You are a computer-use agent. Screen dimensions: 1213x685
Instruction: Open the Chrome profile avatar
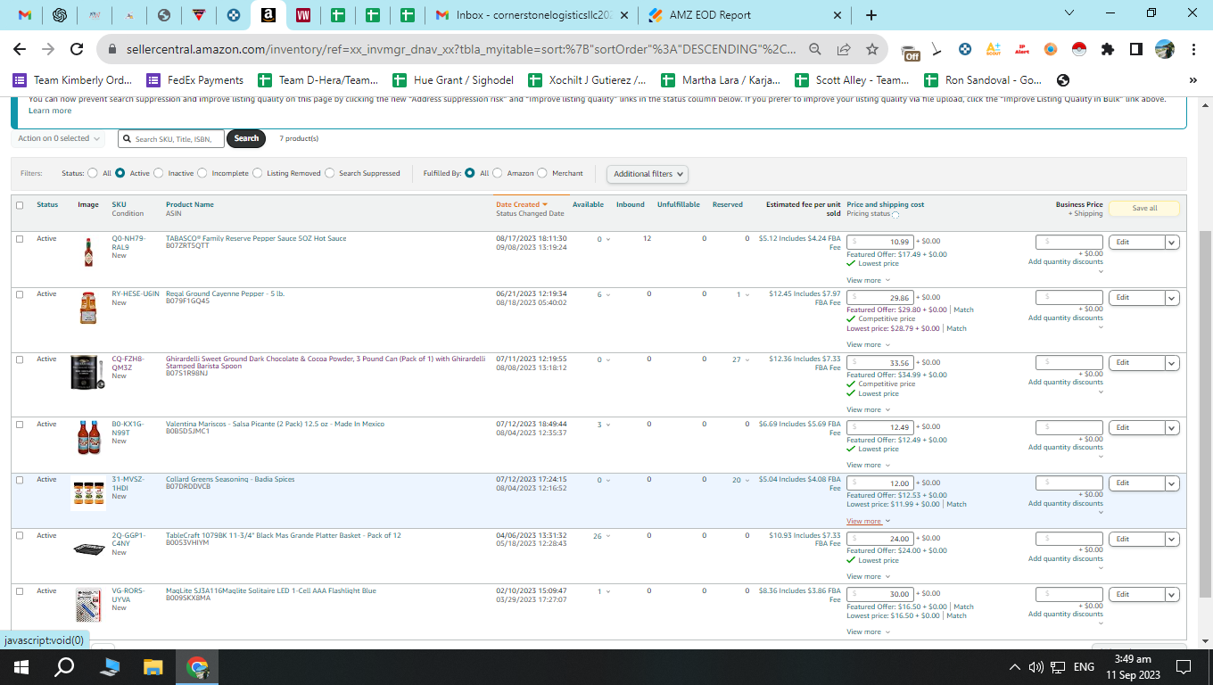click(1164, 49)
